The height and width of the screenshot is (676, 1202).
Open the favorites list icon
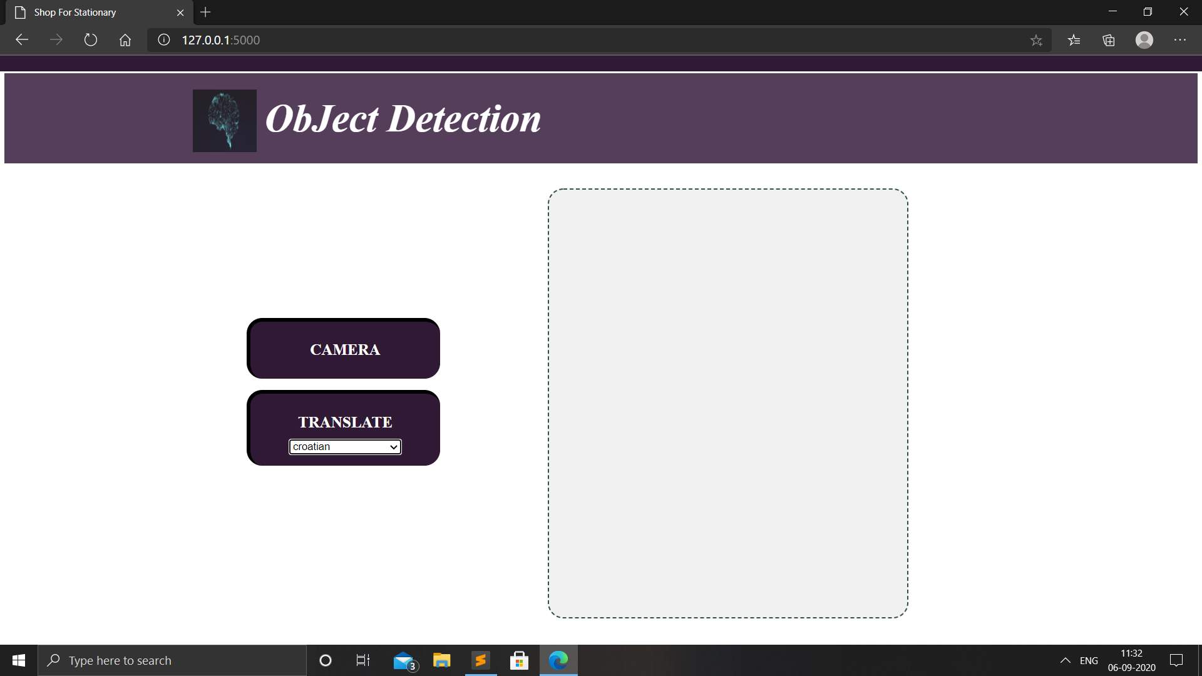tap(1074, 40)
